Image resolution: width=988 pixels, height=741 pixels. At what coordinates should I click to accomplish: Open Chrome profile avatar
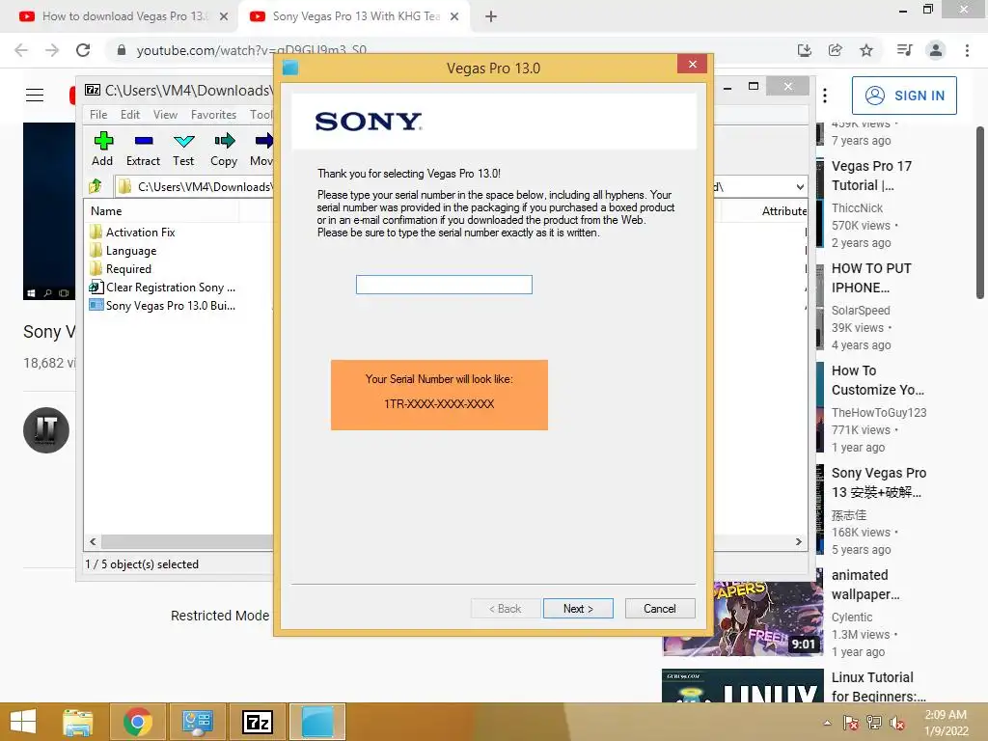point(936,50)
